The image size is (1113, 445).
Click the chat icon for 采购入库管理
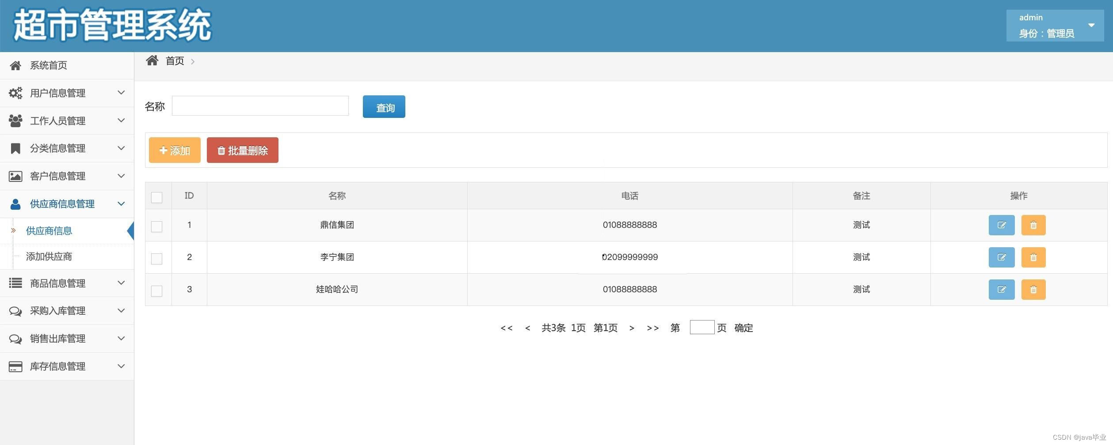tap(15, 311)
